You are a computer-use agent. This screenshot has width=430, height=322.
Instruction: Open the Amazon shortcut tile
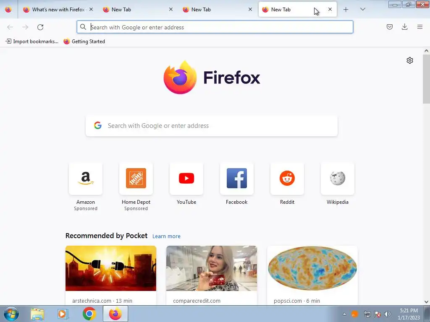tap(86, 179)
